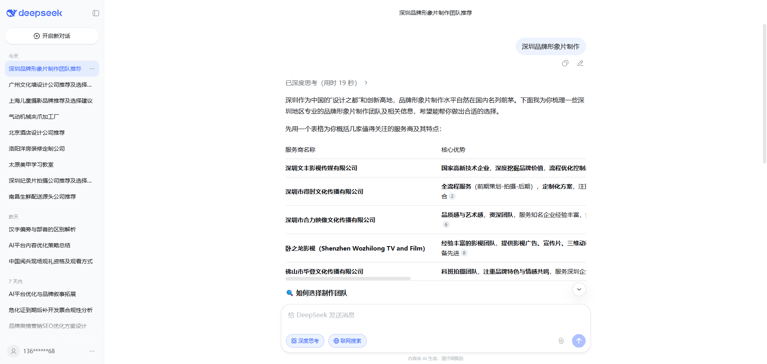Click the DeepSeek whale logo

click(x=12, y=13)
